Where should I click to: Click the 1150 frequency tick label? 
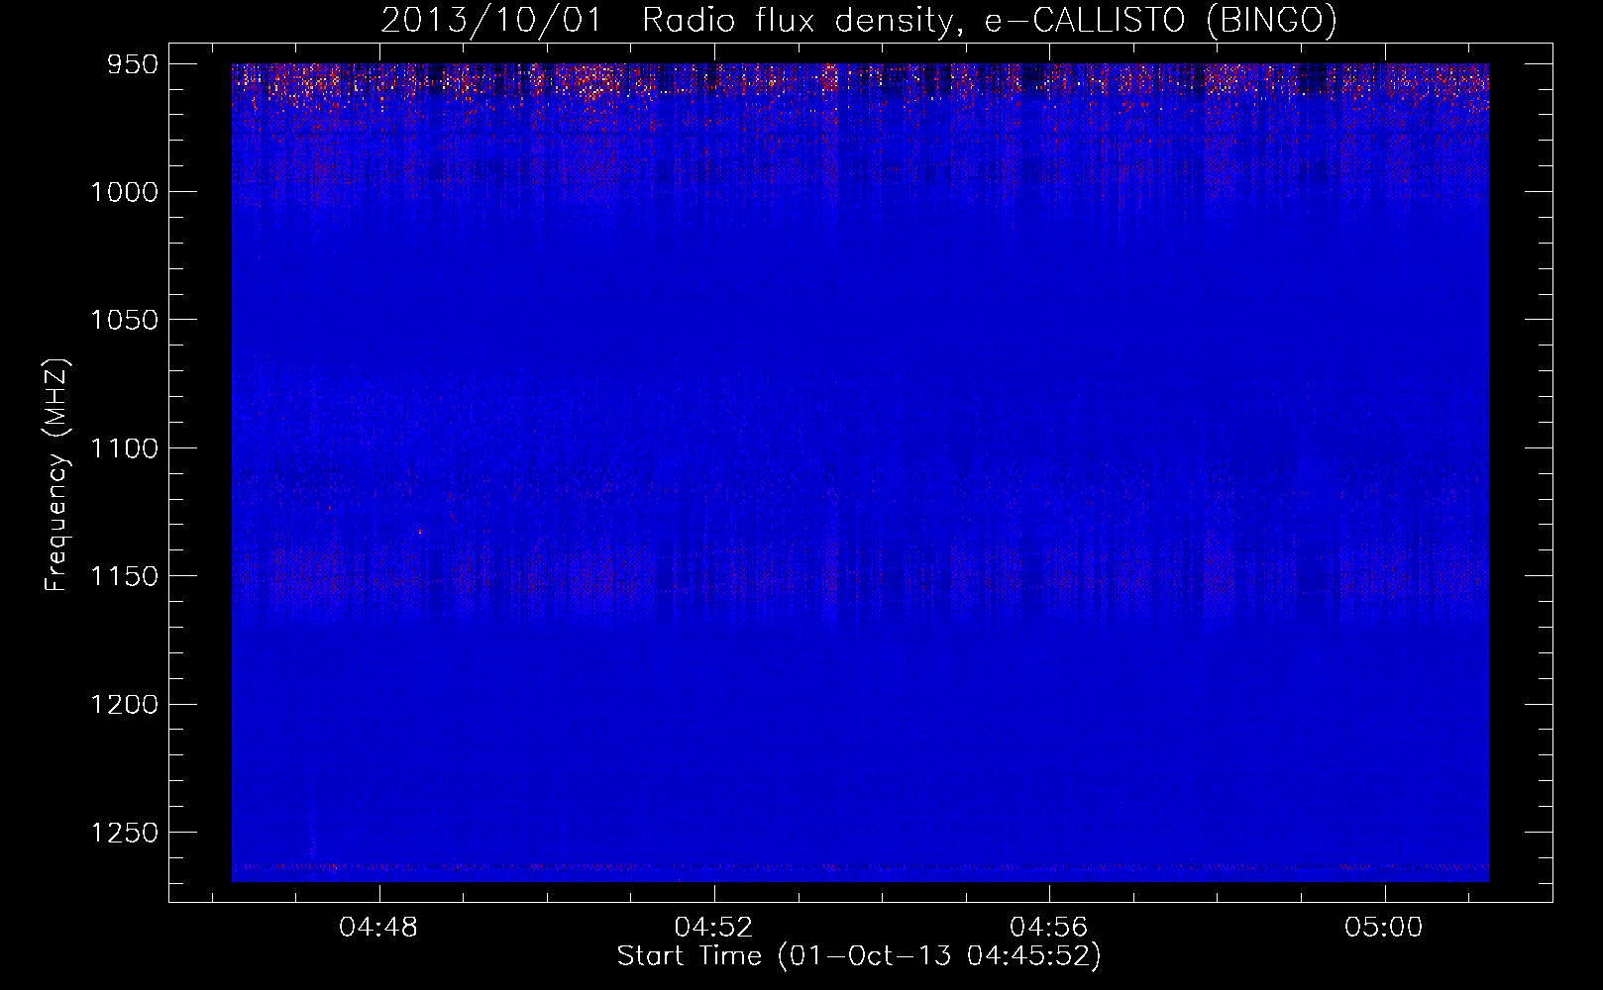124,576
